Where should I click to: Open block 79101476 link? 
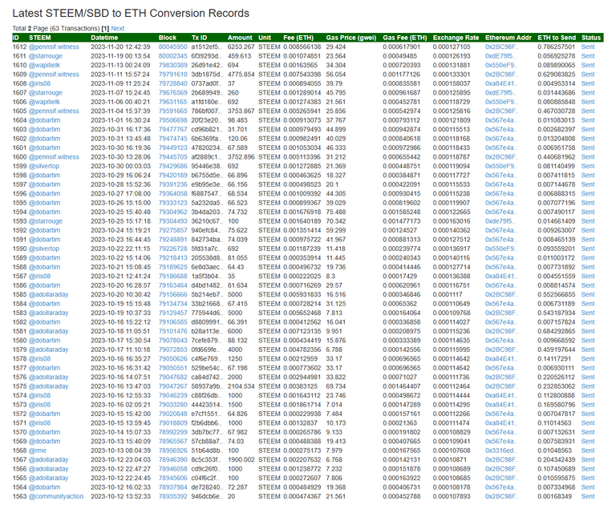coord(173,331)
